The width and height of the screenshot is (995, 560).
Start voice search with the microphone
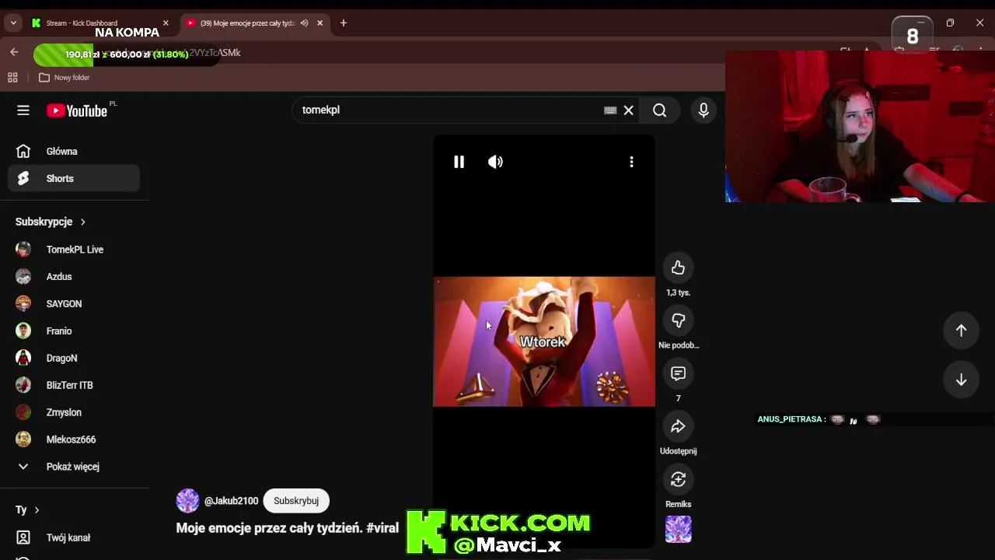(x=703, y=110)
